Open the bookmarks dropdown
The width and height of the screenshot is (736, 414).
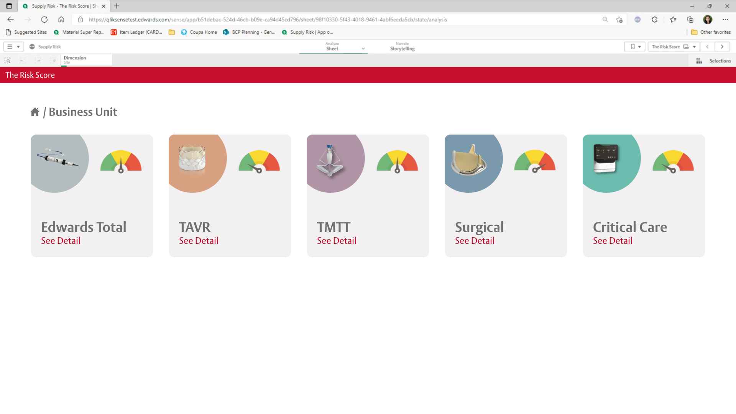point(635,47)
